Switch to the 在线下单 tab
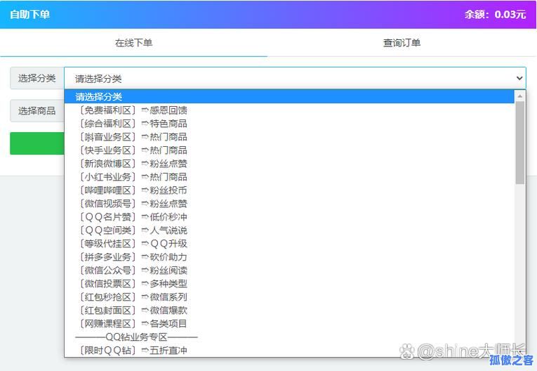Viewport: 537px width, 371px height. pyautogui.click(x=133, y=43)
